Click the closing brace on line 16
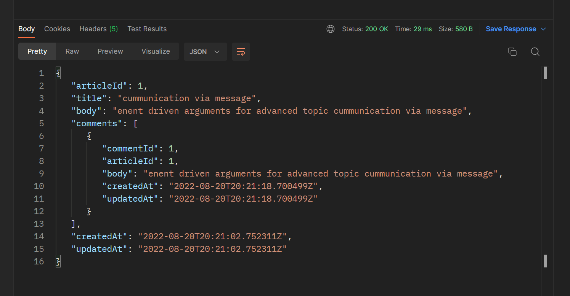Viewport: 570px width, 296px height. [x=58, y=261]
